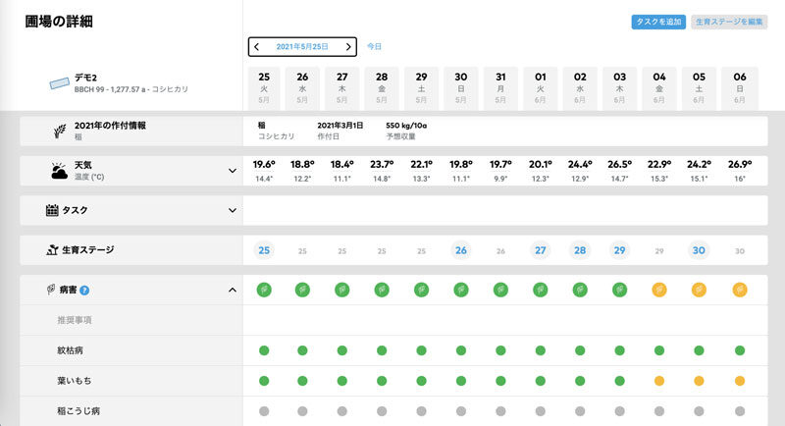785x426 pixels.
Task: Click the crop icon beside 2021年の作付情報
Action: click(59, 131)
